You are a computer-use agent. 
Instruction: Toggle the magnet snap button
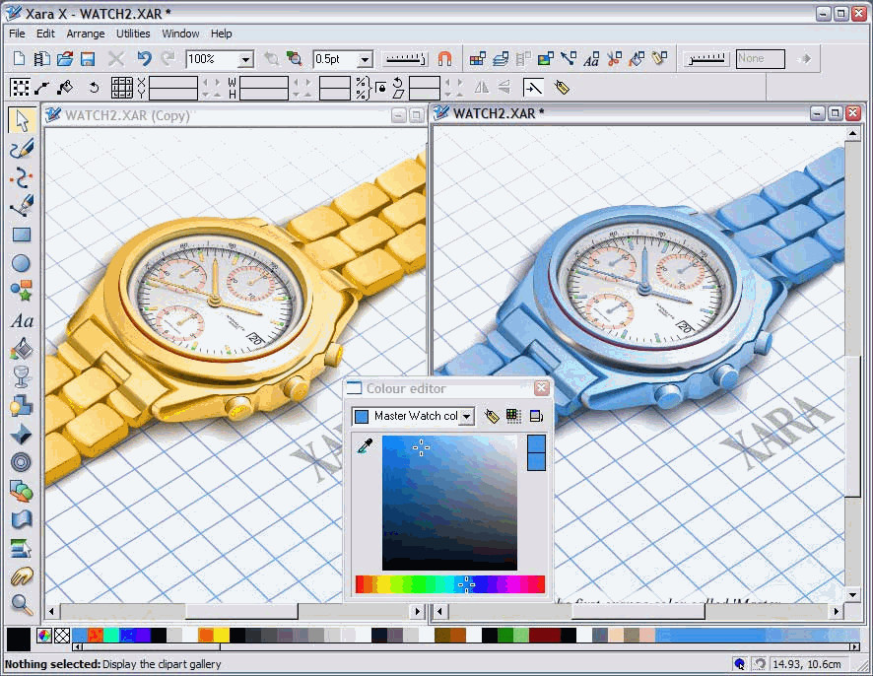tap(444, 59)
